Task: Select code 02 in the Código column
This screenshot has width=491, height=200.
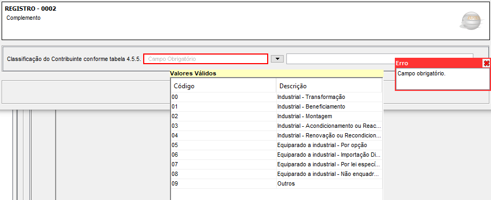Action: pos(223,116)
